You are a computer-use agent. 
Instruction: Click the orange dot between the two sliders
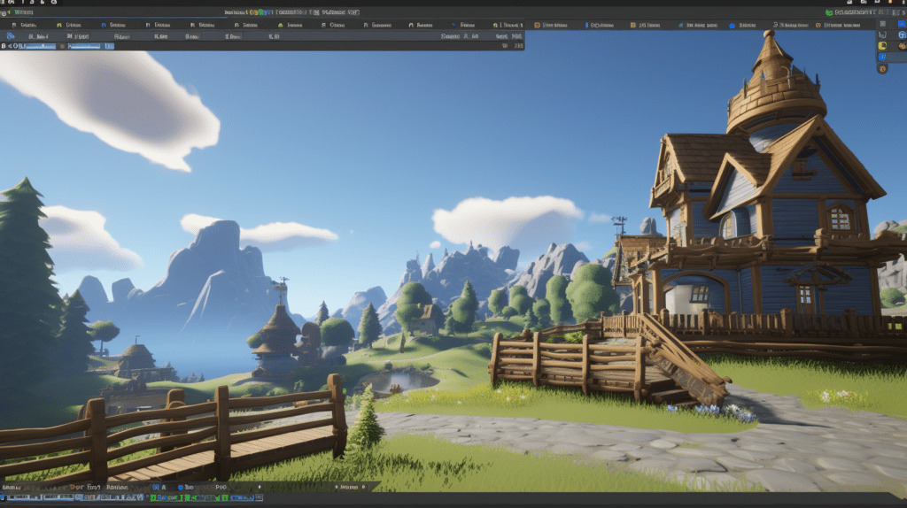click(62, 46)
